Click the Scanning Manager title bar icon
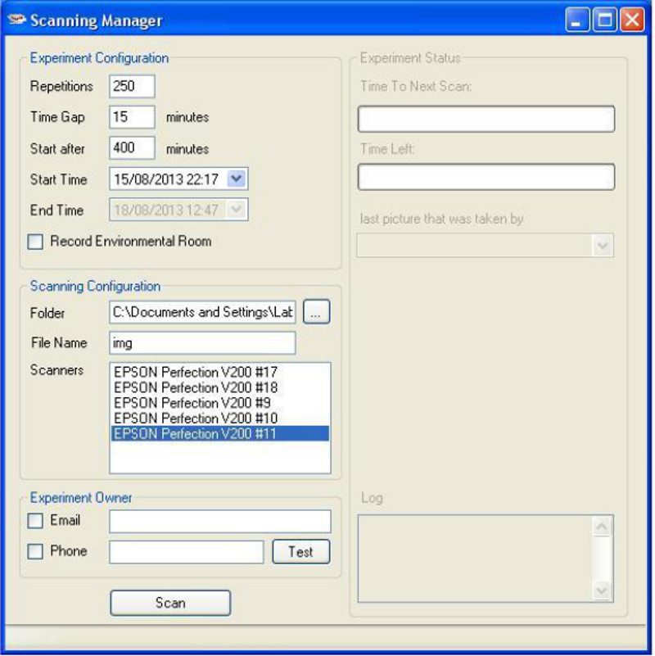Image resolution: width=655 pixels, height=656 pixels. [x=16, y=20]
